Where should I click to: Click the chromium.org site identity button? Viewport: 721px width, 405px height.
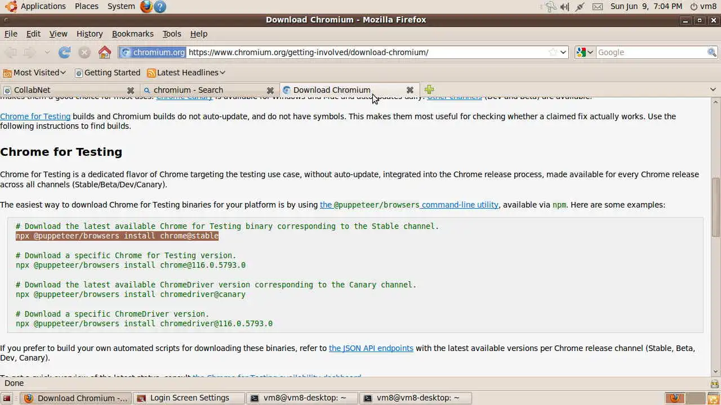(x=153, y=52)
